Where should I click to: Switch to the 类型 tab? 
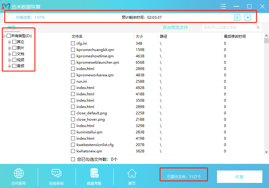(x=12, y=27)
